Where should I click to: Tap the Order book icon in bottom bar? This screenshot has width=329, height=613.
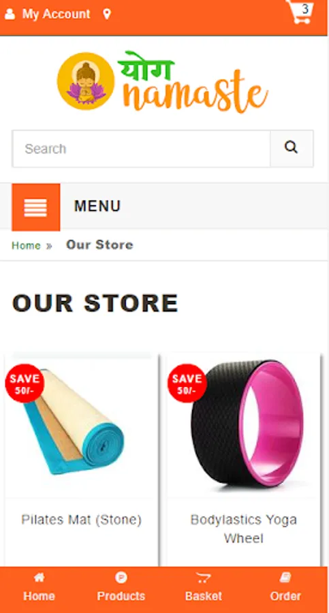(x=285, y=577)
